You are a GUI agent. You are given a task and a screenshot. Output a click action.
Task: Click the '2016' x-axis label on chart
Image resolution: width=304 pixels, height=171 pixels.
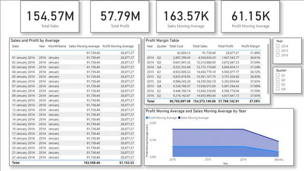coord(172,160)
